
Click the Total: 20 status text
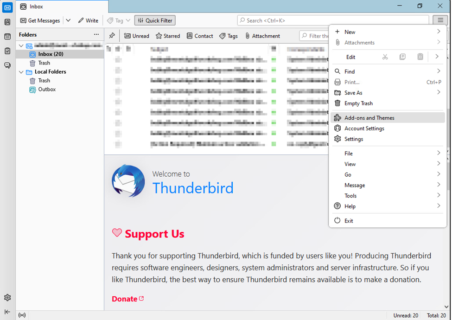pos(436,315)
